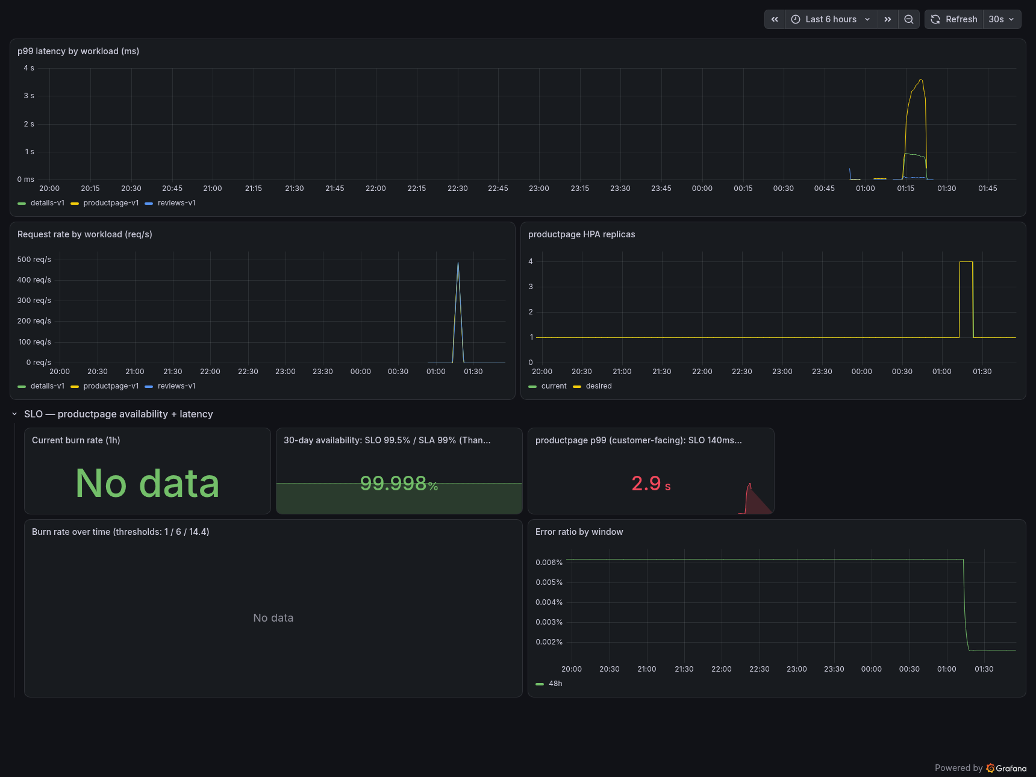Toggle reviews-v1 series in p99 latency legend
The image size is (1036, 777).
coord(176,203)
